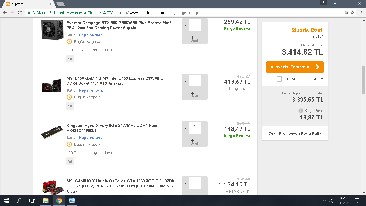Click the Everest power supply thumbnail
This screenshot has width=366, height=206.
click(52, 30)
